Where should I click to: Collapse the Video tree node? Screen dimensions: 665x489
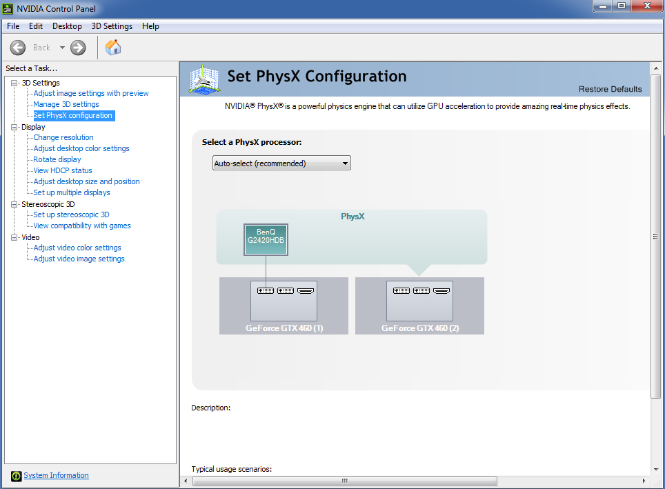(14, 237)
